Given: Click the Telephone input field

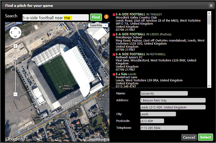Looking at the screenshot, I should (x=164, y=128).
